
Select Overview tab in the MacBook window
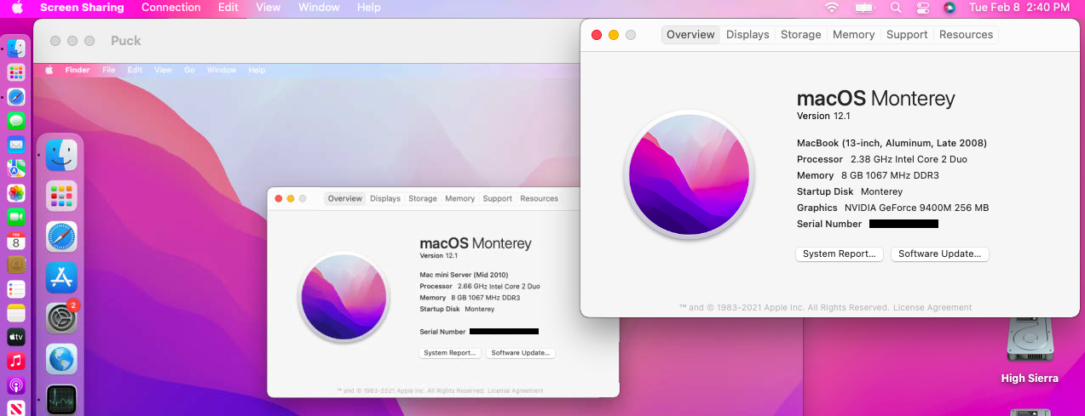(x=690, y=35)
